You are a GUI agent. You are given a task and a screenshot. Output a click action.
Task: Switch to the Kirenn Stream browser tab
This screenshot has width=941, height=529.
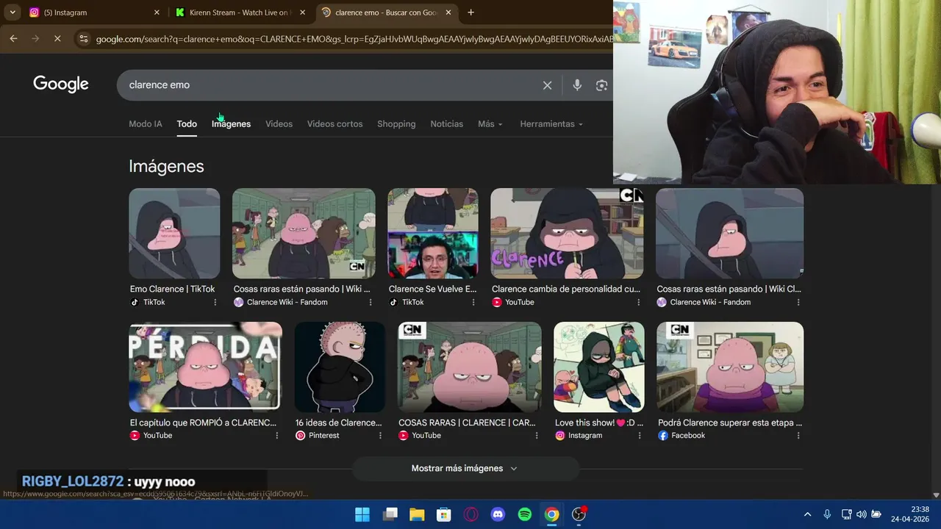[239, 12]
